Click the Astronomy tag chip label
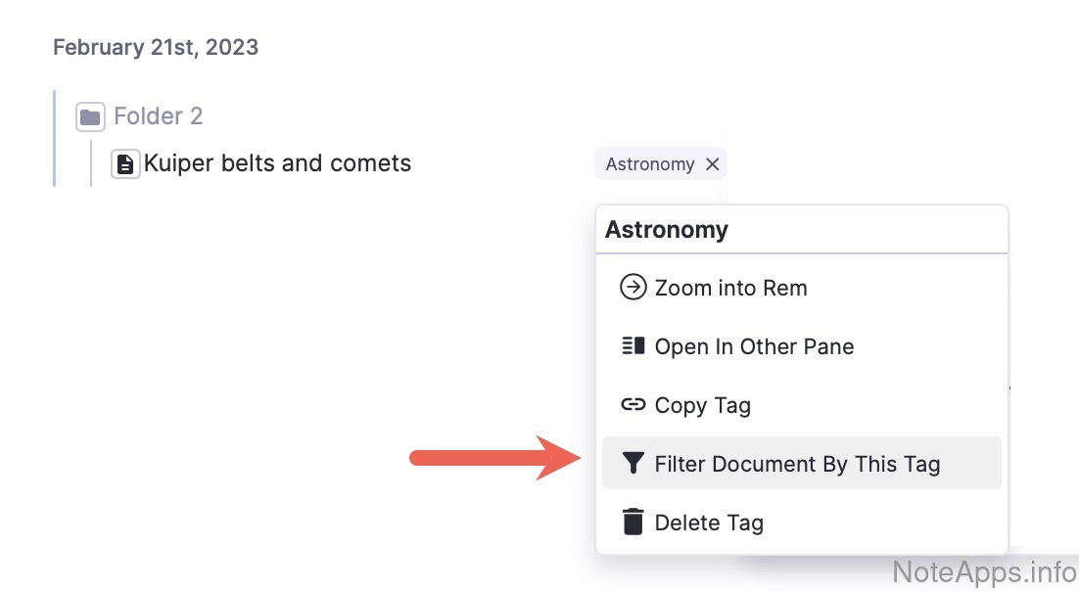This screenshot has width=1079, height=591. (649, 164)
